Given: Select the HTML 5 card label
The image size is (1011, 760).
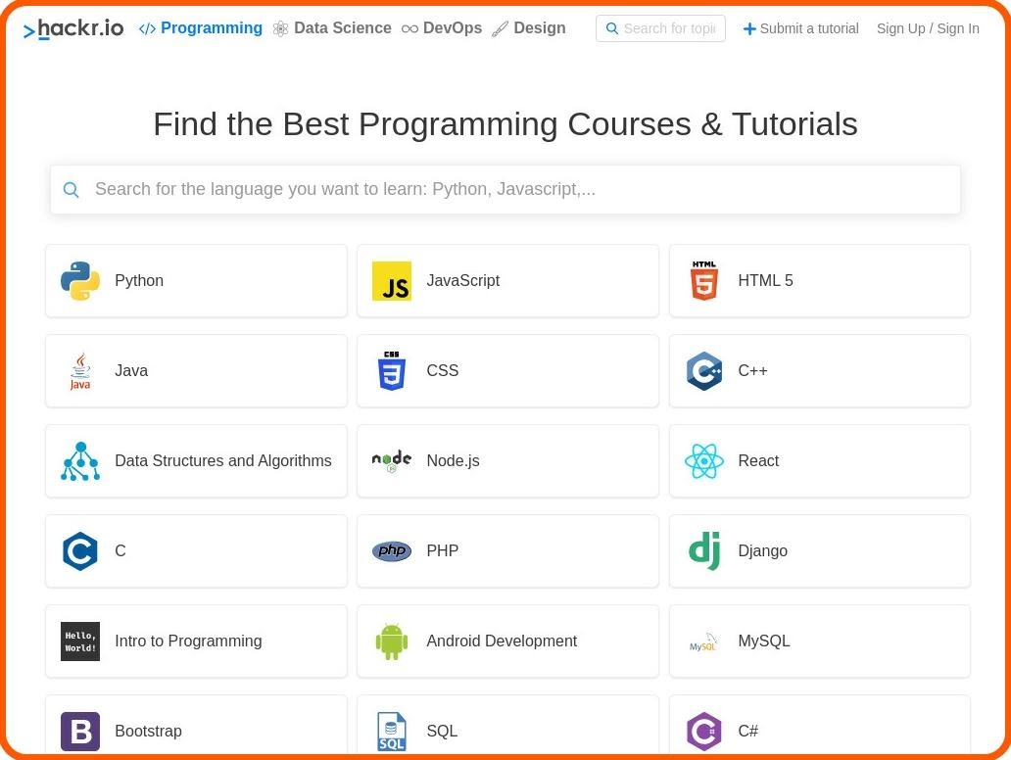Looking at the screenshot, I should click(765, 281).
